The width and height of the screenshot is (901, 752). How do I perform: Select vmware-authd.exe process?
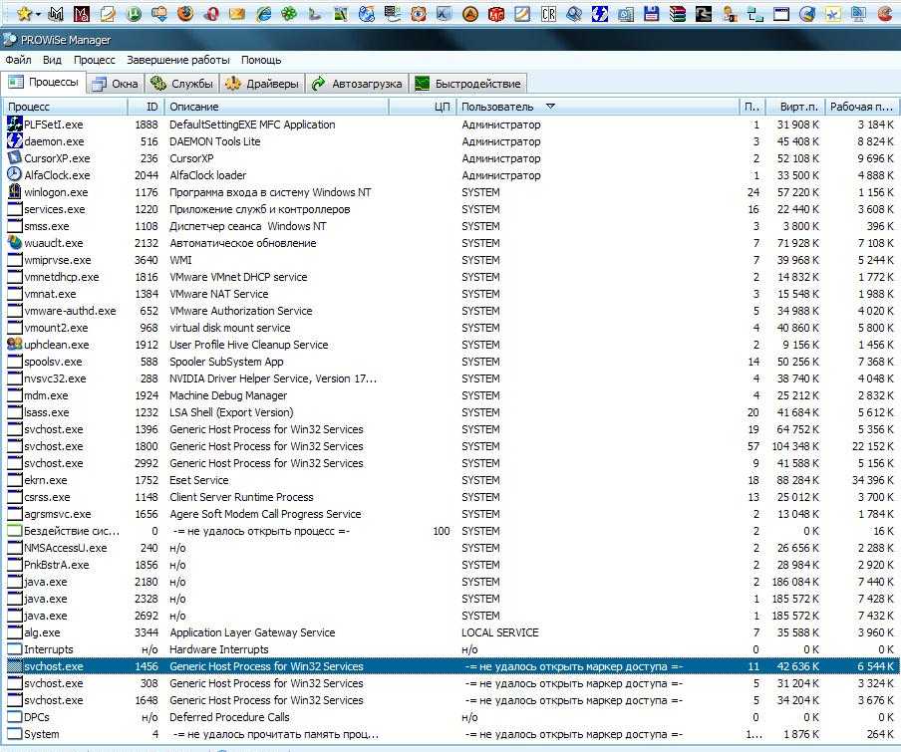click(450, 311)
